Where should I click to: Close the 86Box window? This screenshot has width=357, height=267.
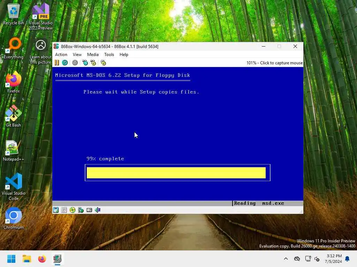[295, 46]
